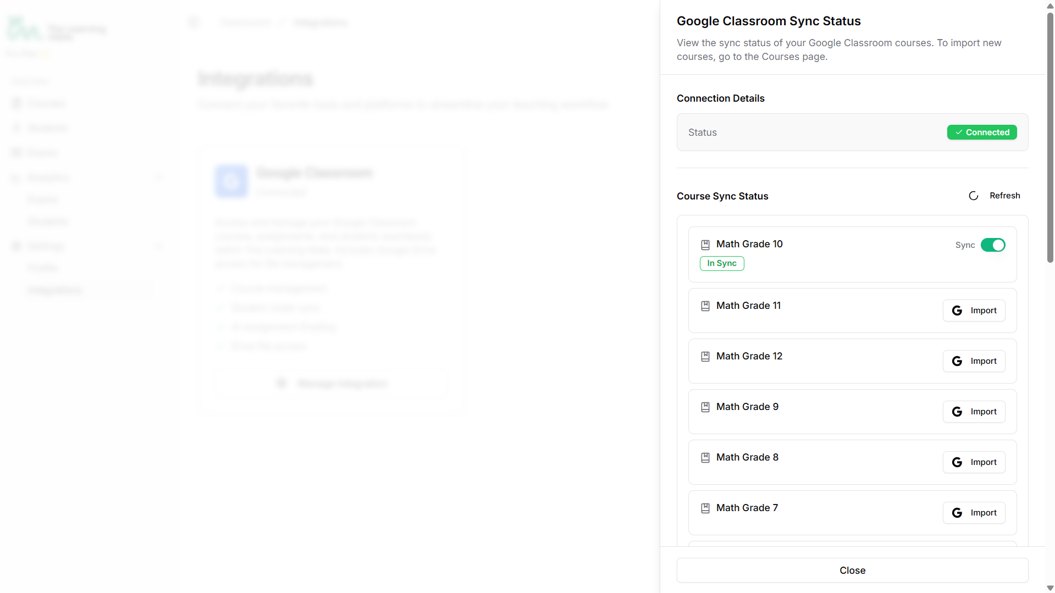
Task: Click the Google icon in the Math Grade 8 row
Action: [957, 462]
